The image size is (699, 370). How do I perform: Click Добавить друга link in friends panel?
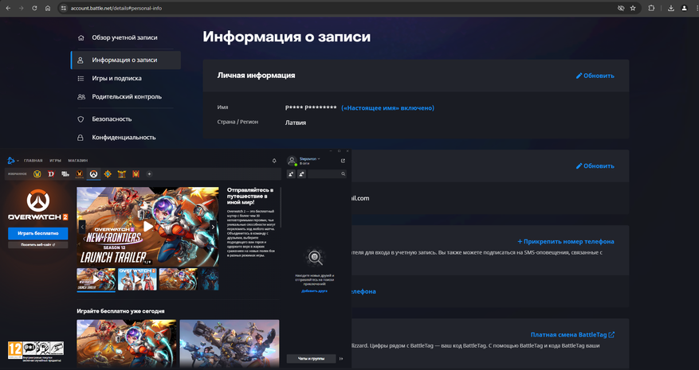pyautogui.click(x=314, y=290)
